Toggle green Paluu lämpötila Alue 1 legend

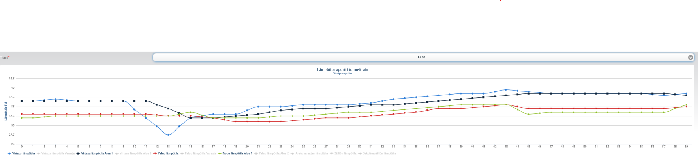pos(237,153)
